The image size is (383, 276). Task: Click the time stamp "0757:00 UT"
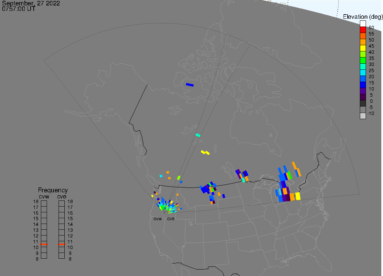pos(19,9)
